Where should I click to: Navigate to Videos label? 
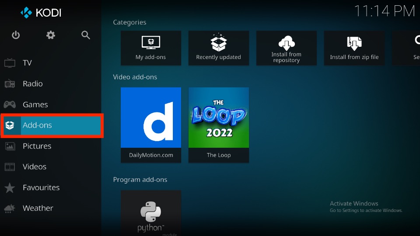(35, 167)
